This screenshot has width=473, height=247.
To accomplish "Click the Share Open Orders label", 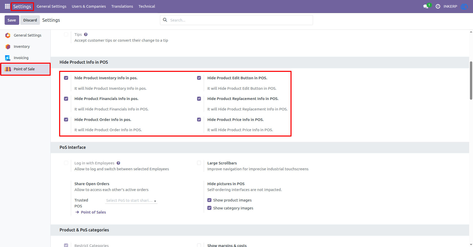I will pyautogui.click(x=92, y=184).
